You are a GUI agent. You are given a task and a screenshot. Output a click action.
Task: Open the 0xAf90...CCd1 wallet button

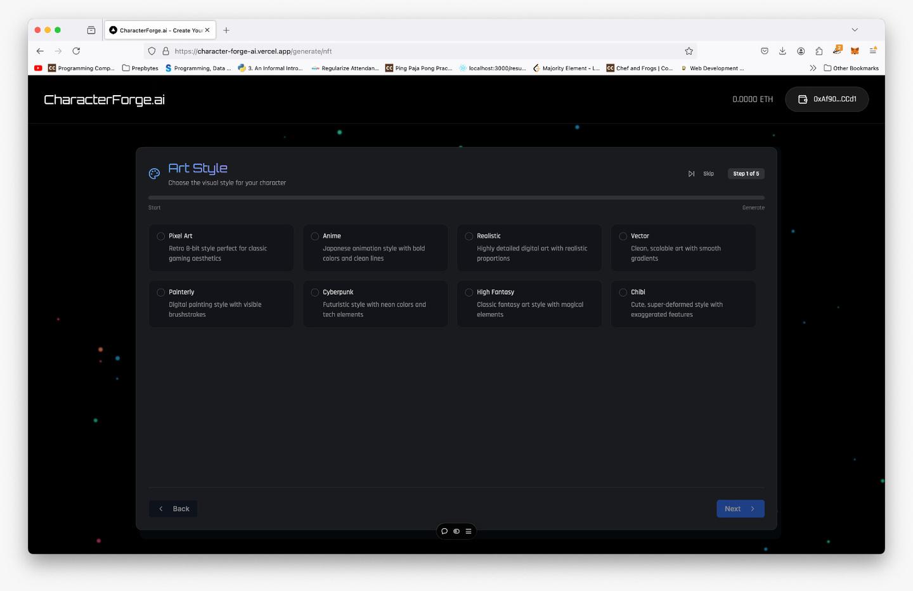[827, 100]
